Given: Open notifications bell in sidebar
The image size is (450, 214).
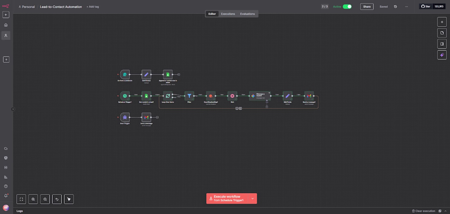Looking at the screenshot, I should pos(6,196).
